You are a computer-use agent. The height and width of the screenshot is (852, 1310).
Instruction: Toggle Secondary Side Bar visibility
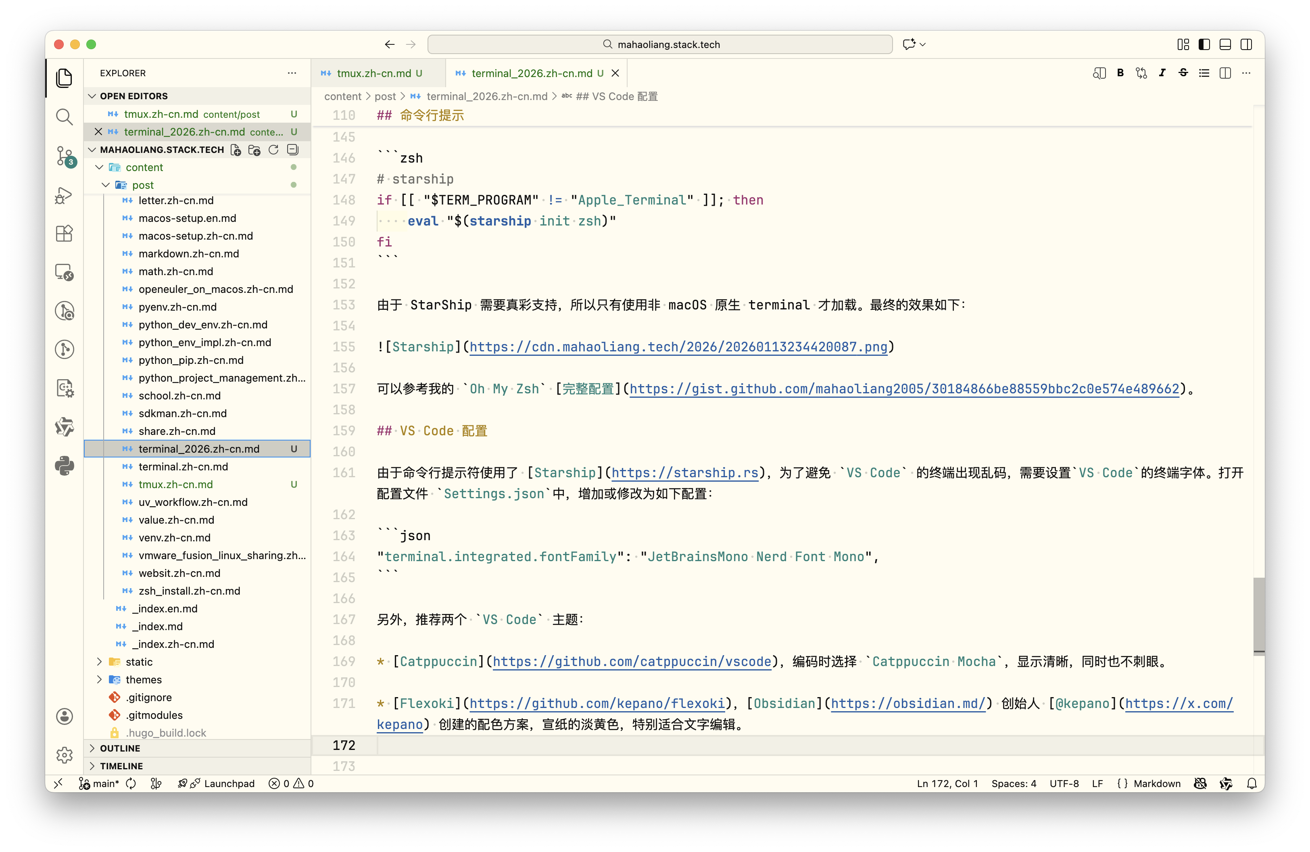[1246, 45]
